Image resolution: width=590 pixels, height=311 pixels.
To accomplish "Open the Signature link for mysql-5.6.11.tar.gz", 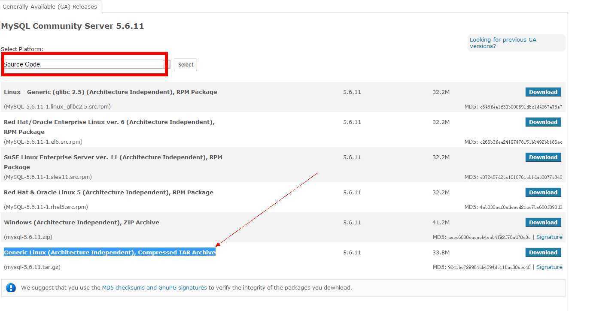I will pyautogui.click(x=549, y=267).
